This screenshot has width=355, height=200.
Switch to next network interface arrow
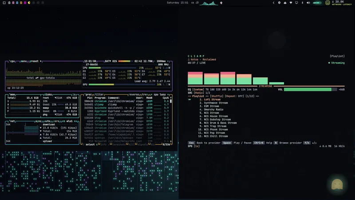pyautogui.click(x=75, y=121)
